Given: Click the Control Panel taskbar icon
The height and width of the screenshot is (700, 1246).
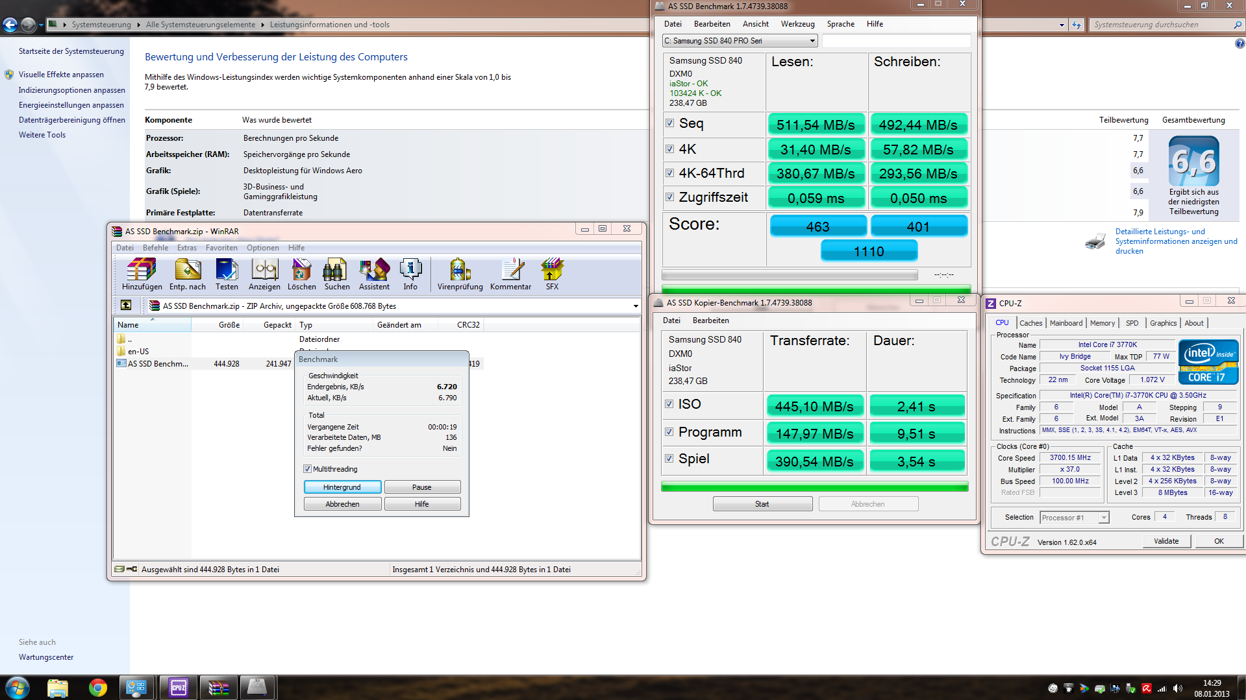Looking at the screenshot, I should (x=137, y=687).
